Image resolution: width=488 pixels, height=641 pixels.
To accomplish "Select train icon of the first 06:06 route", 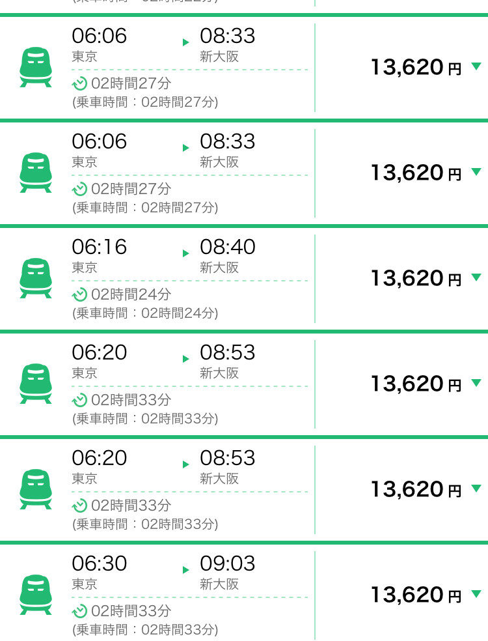I will point(36,67).
